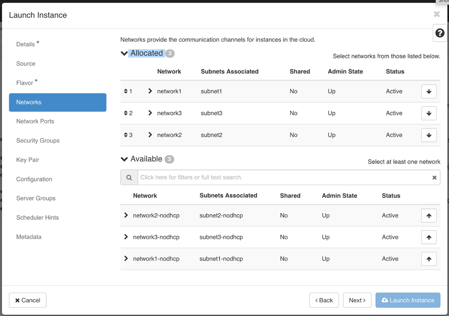The width and height of the screenshot is (449, 316).
Task: Expand network3-nodhcp row details
Action: [126, 237]
